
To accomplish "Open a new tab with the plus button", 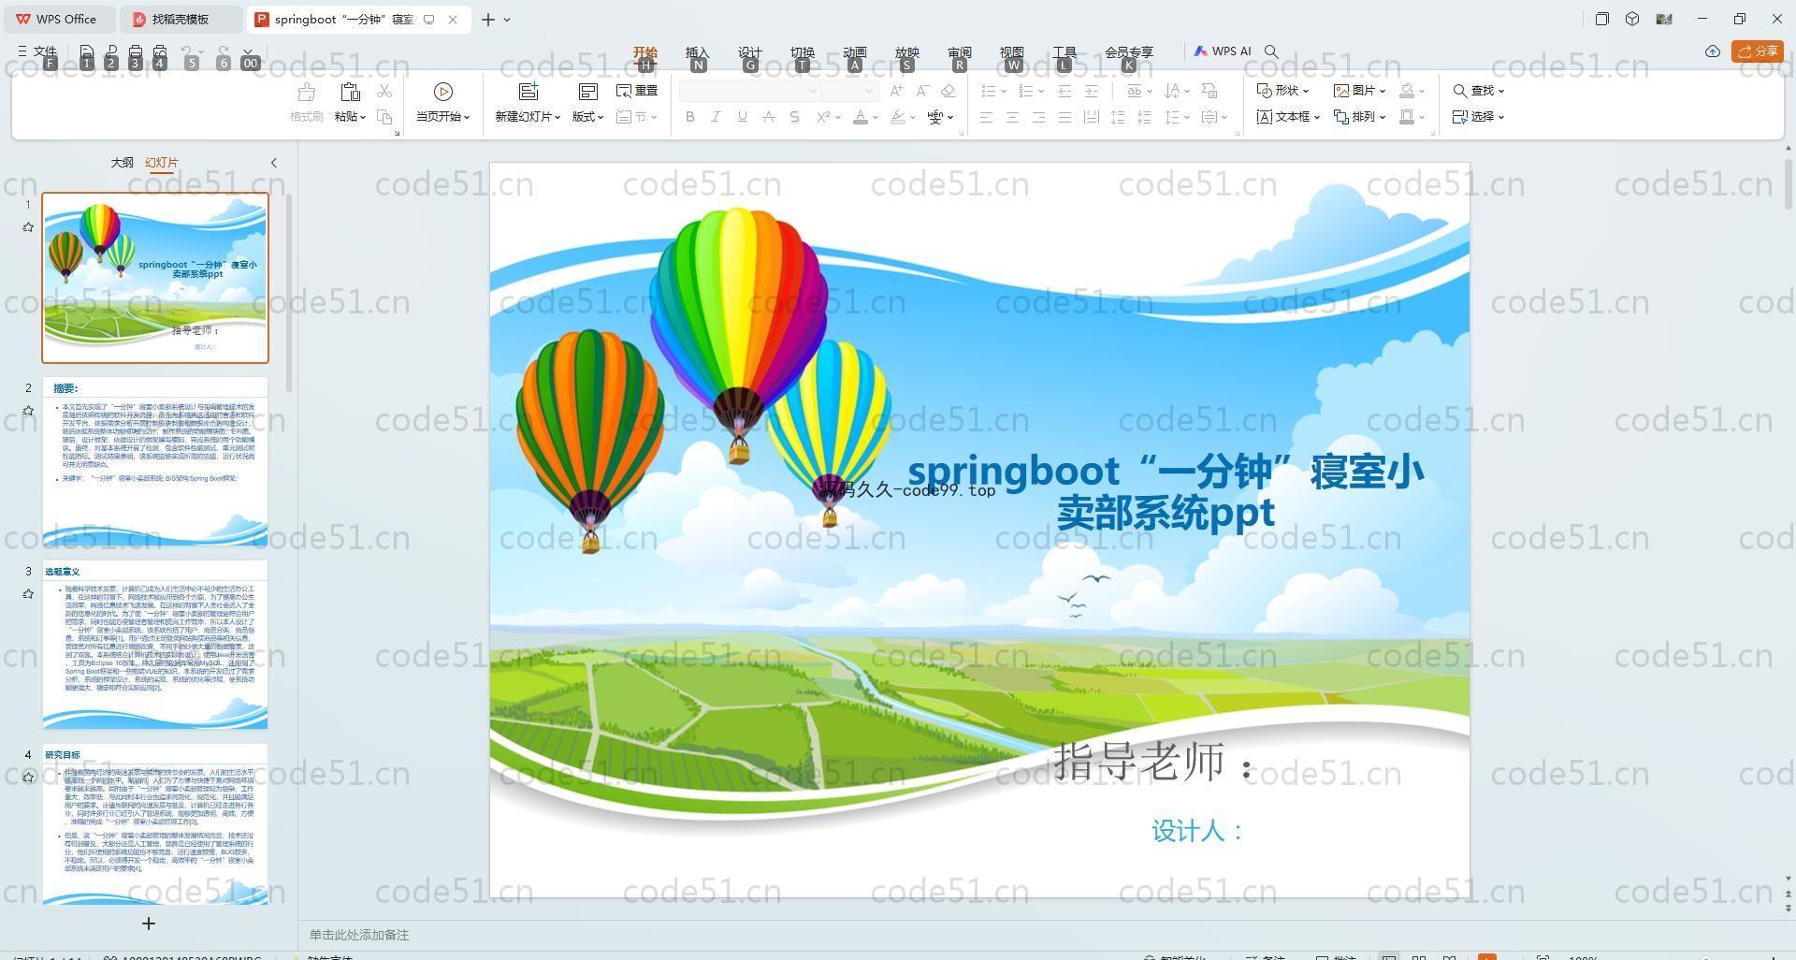I will click(487, 19).
